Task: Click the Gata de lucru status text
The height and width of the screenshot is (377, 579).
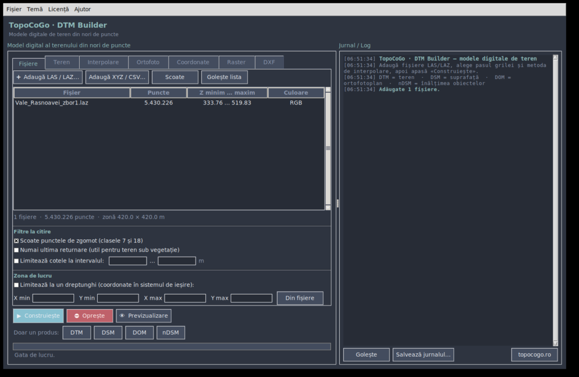Action: click(x=34, y=355)
